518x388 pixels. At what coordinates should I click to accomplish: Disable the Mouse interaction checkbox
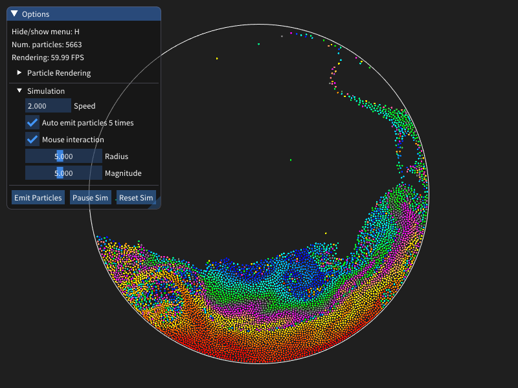coord(32,139)
